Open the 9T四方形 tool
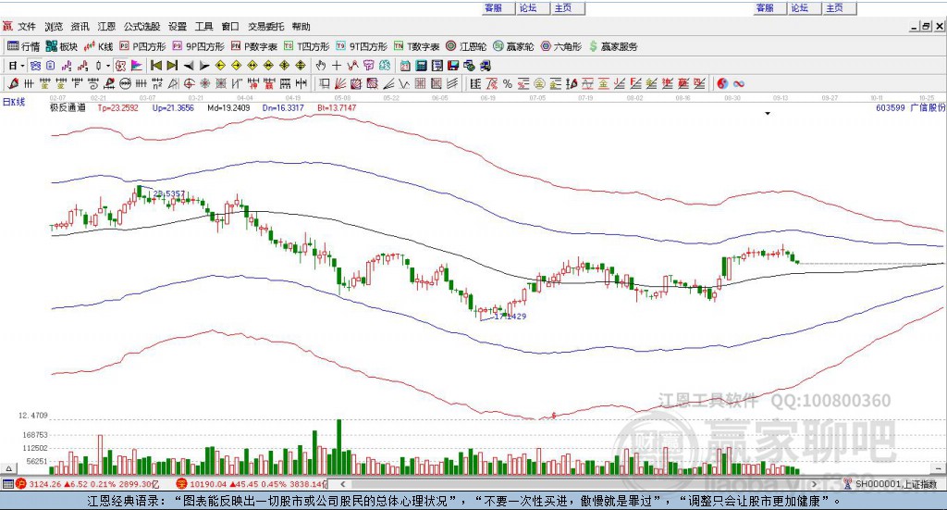Viewport: 947px width, 510px height. click(x=362, y=46)
